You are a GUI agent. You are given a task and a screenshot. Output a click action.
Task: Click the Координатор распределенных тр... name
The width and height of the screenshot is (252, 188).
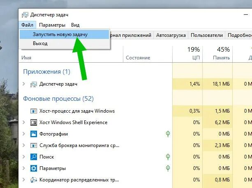79,180
